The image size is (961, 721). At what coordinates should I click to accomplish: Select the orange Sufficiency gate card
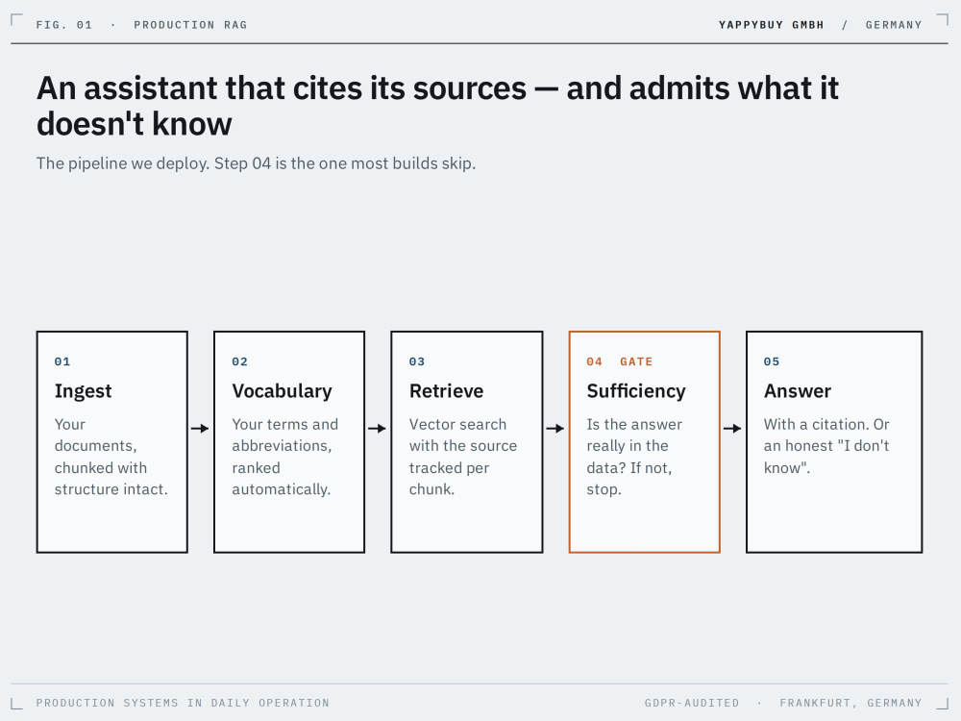(x=644, y=442)
